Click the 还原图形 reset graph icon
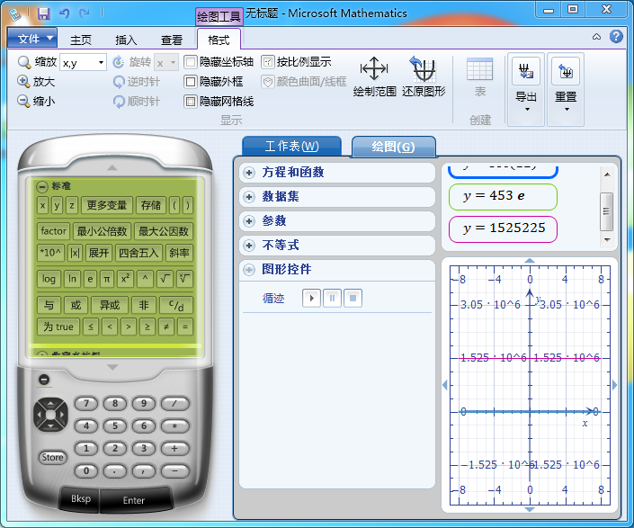This screenshot has height=528, width=634. point(423,69)
